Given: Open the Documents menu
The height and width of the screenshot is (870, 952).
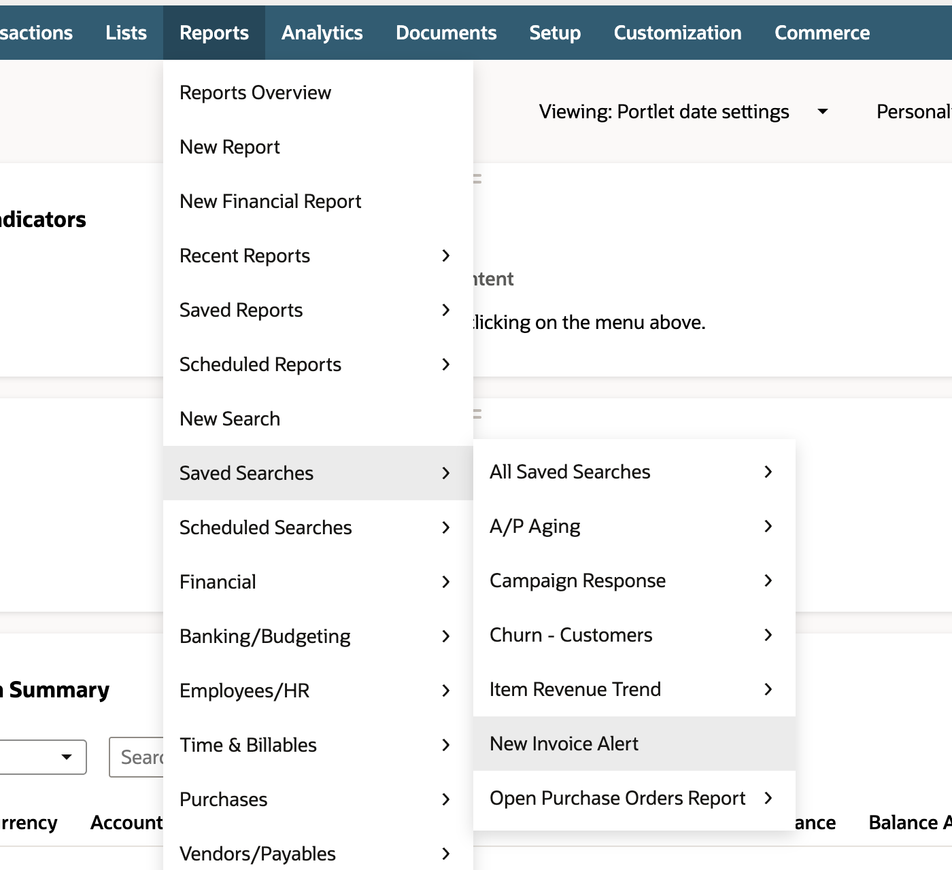Looking at the screenshot, I should point(446,33).
